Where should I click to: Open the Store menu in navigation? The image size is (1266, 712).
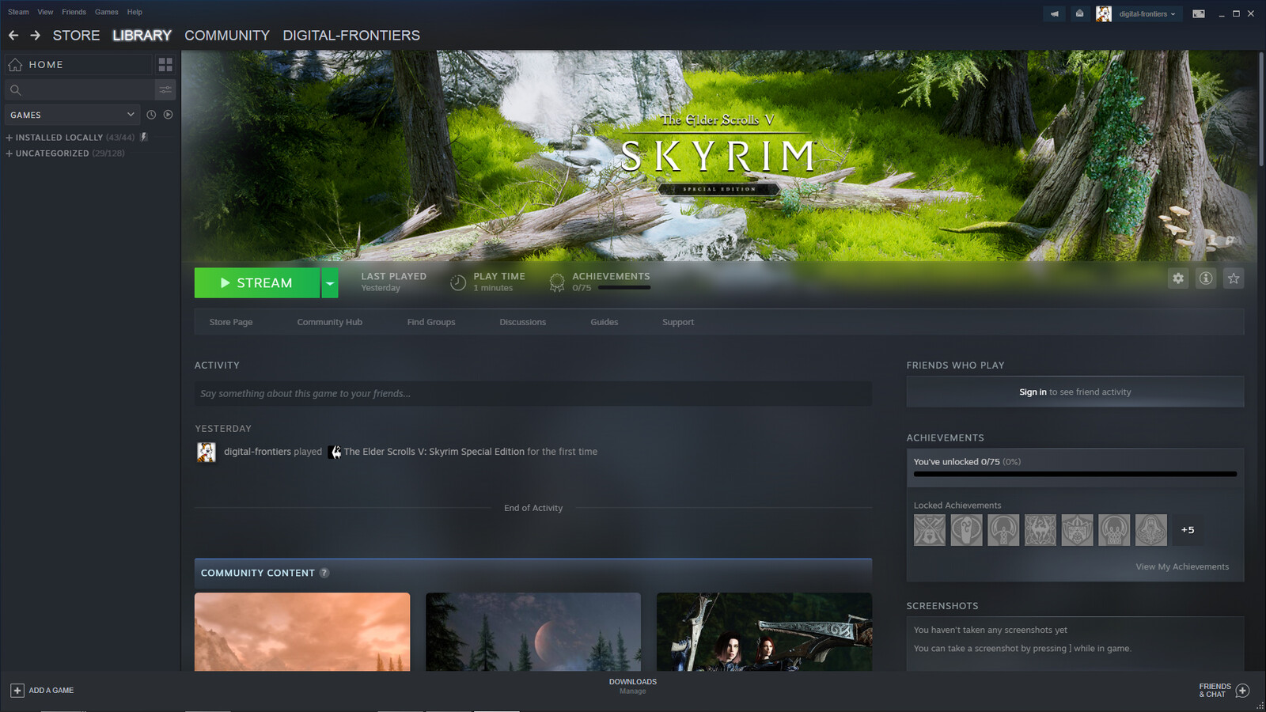click(x=75, y=35)
